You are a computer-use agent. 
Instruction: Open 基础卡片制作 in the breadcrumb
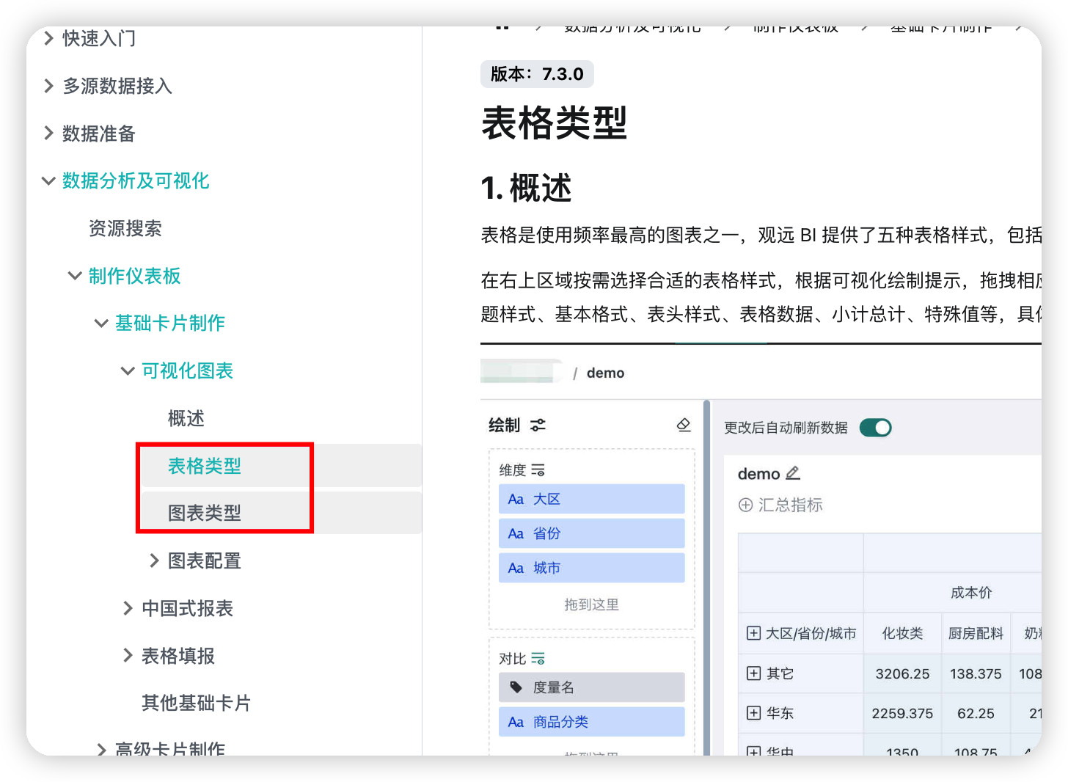[941, 29]
